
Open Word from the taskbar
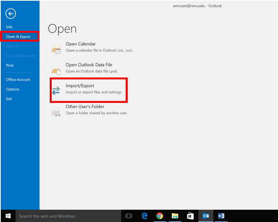pos(221,216)
